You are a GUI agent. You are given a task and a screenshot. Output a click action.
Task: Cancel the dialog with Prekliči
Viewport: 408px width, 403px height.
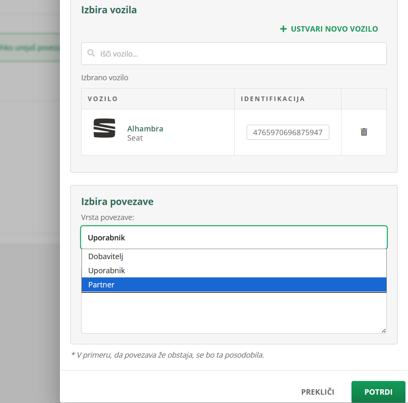[x=318, y=392]
